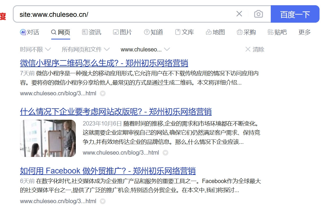Click the Baidu logo

(3, 16)
